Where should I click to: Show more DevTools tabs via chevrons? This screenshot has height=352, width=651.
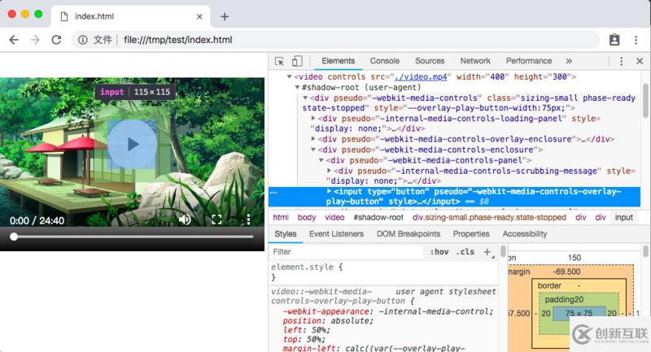click(x=569, y=61)
